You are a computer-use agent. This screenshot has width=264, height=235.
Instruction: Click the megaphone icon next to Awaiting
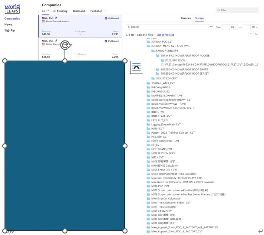pyautogui.click(x=54, y=11)
